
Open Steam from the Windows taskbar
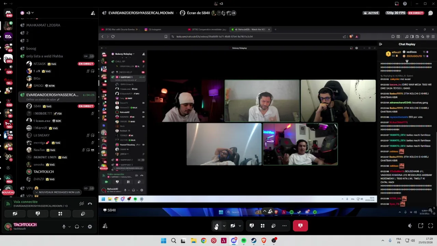click(x=254, y=241)
